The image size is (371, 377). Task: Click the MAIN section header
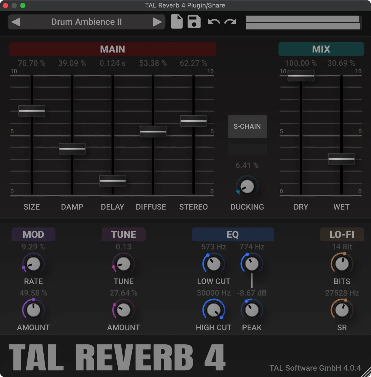[x=112, y=49]
